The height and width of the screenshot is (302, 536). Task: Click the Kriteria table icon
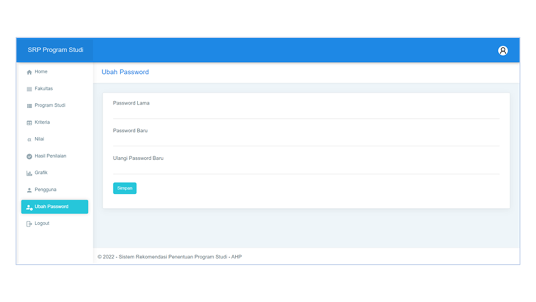[29, 123]
